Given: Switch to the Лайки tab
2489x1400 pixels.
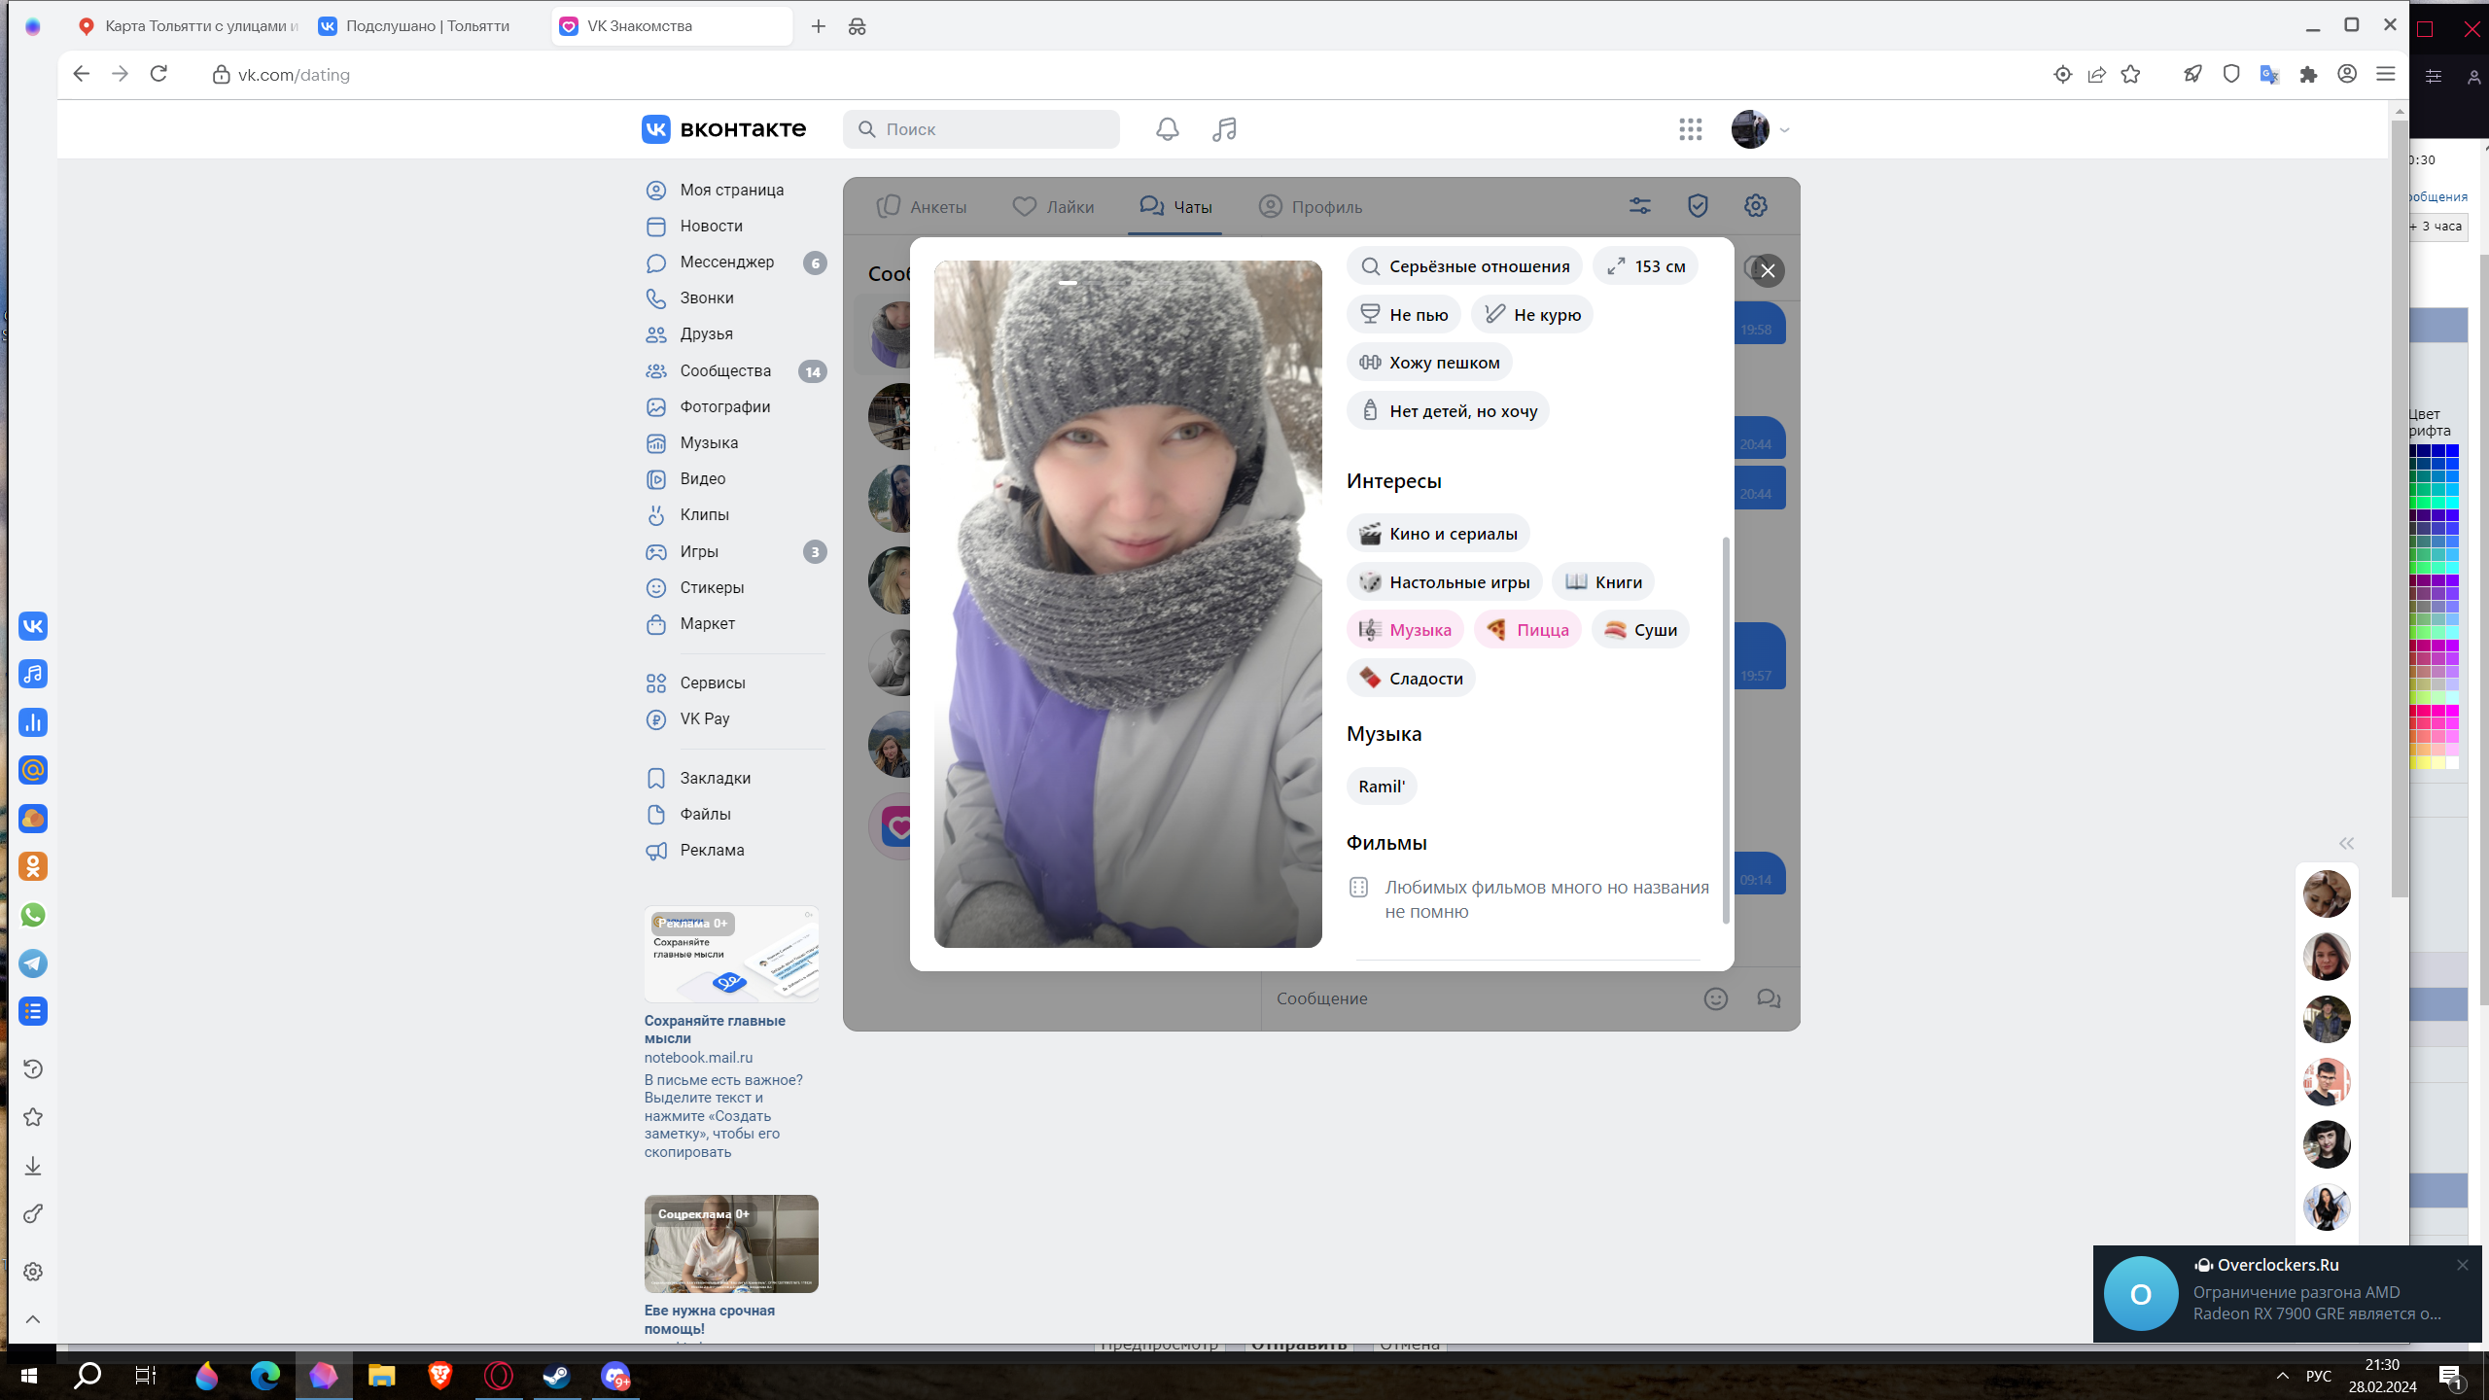Looking at the screenshot, I should tap(1053, 207).
